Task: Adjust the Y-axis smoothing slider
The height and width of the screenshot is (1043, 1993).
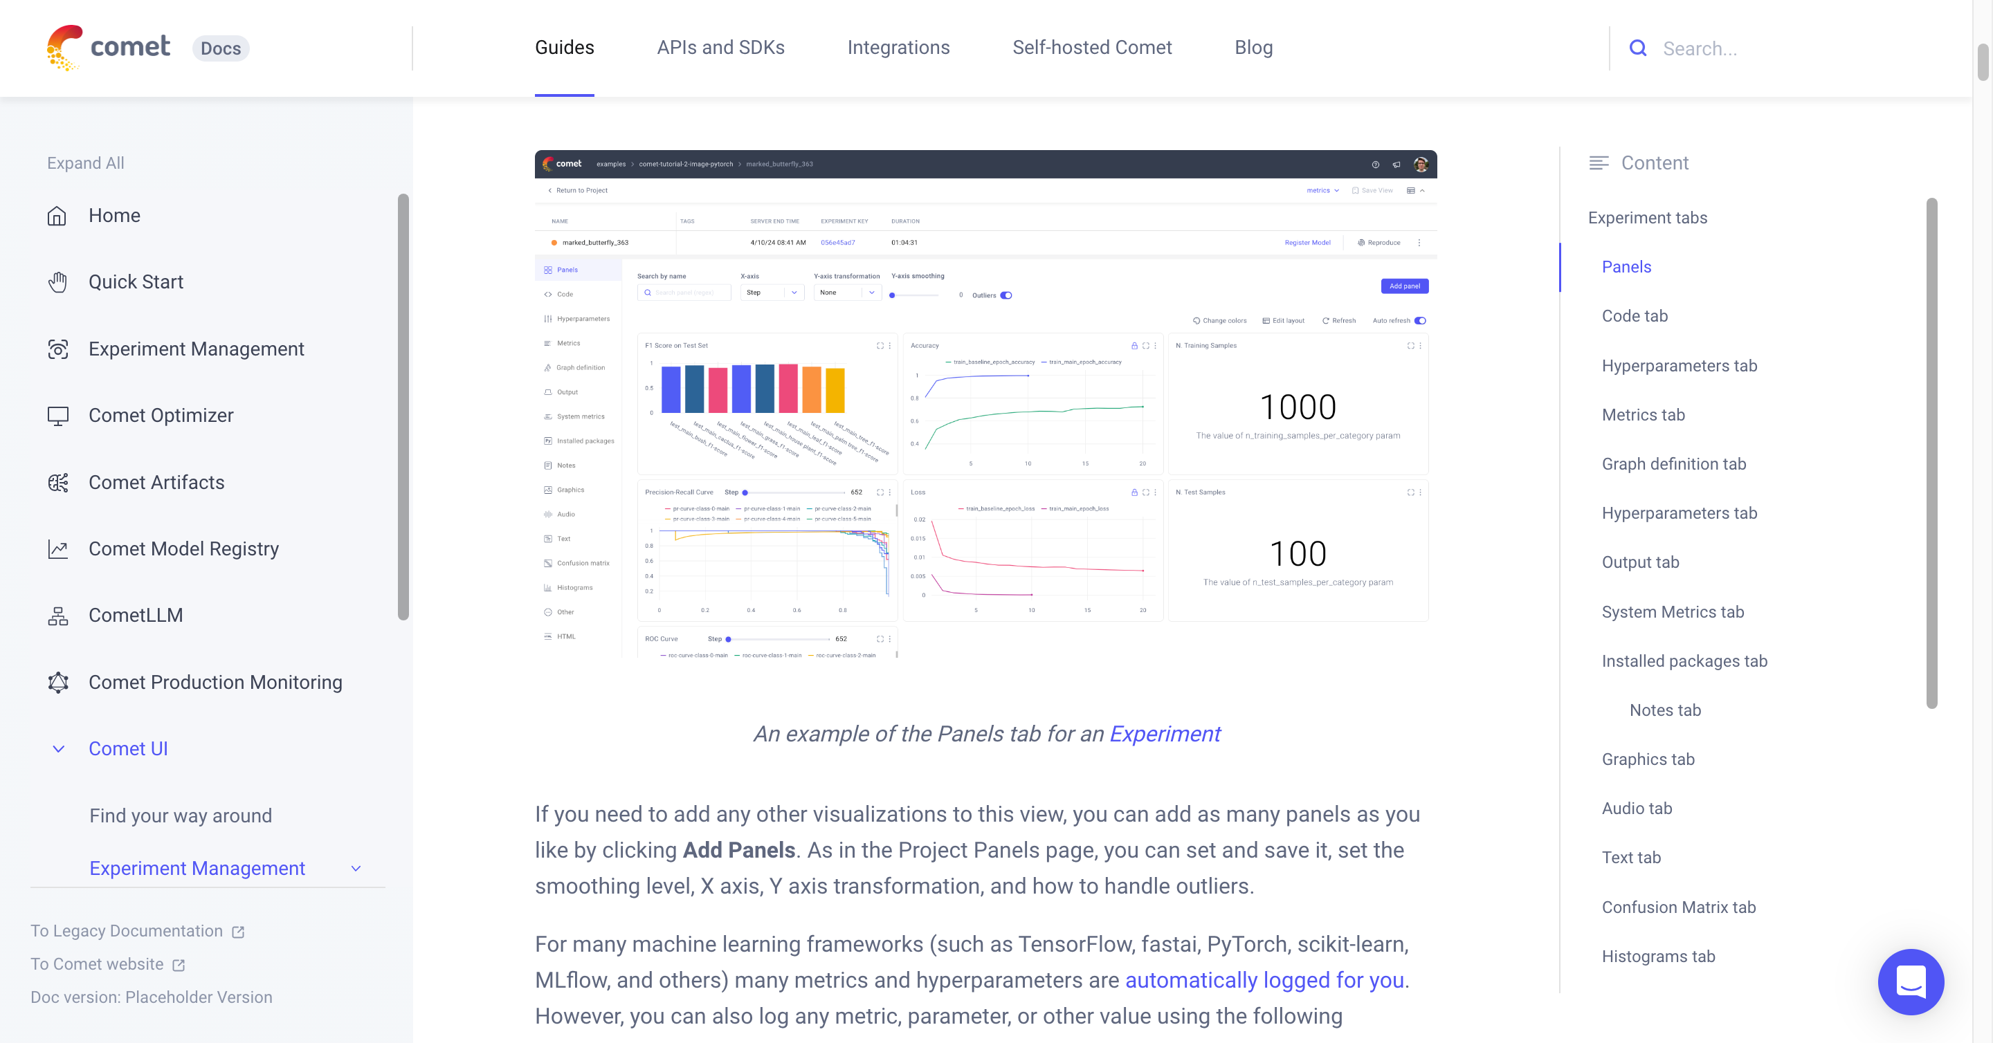Action: pos(894,295)
